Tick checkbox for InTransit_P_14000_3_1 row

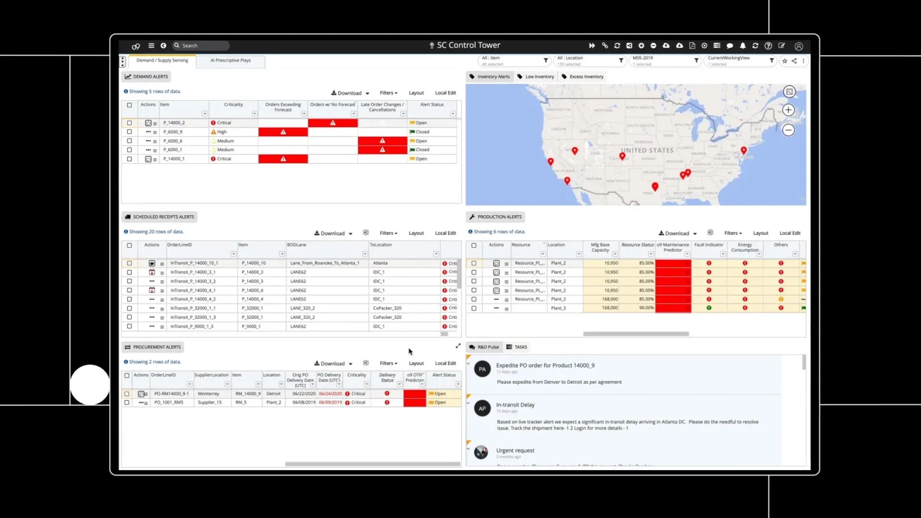130,272
